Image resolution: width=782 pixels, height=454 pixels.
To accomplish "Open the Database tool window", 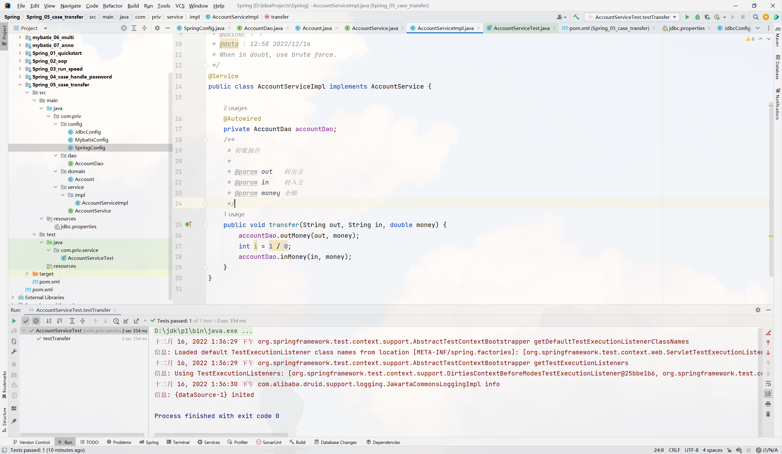I will click(x=778, y=67).
